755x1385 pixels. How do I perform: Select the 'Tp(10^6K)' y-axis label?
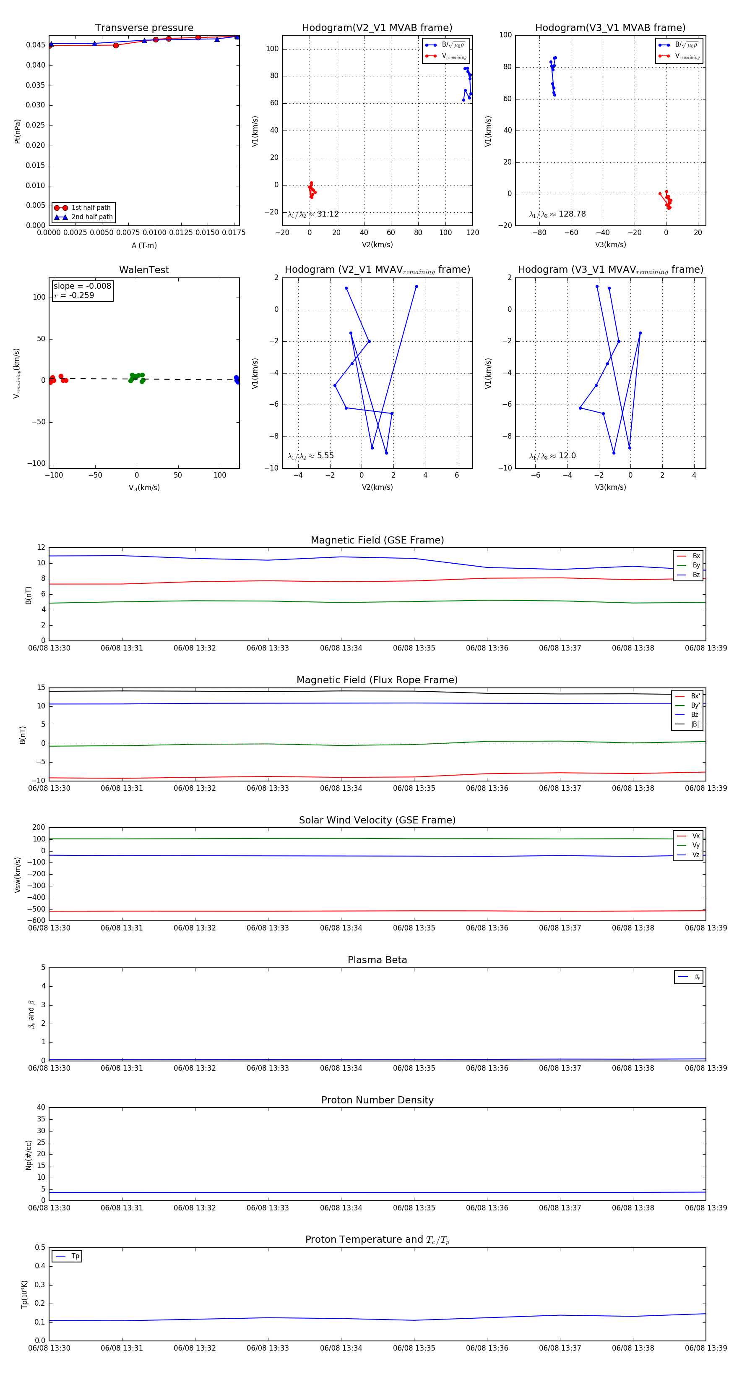pyautogui.click(x=24, y=1295)
